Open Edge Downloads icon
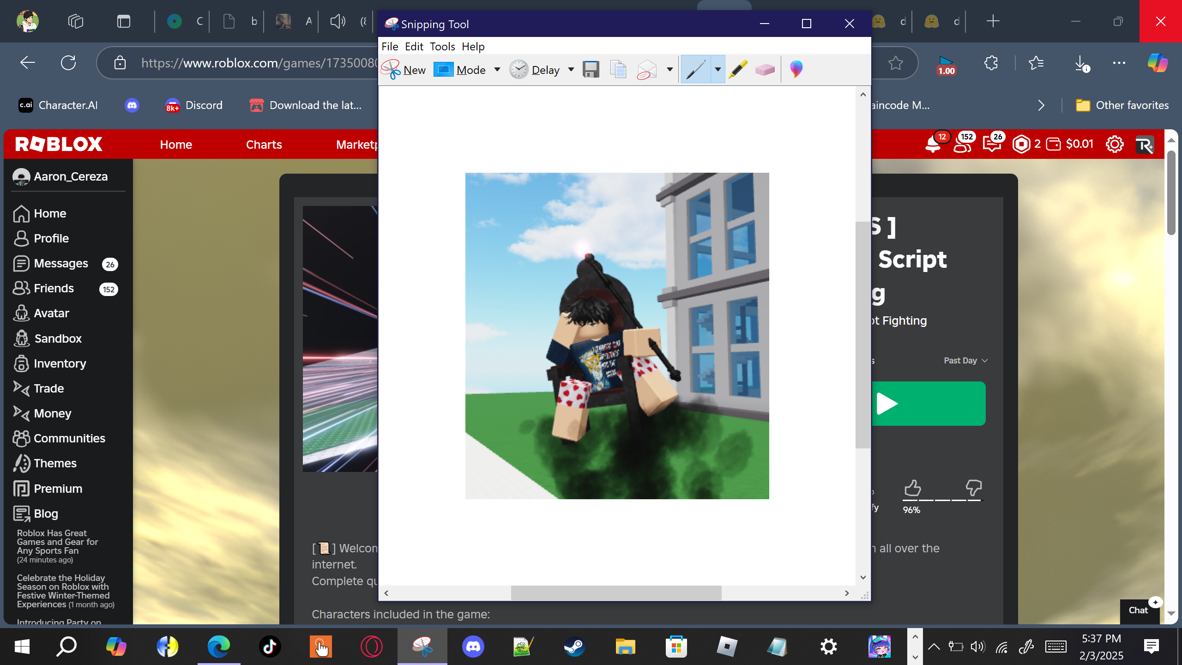 pos(1081,63)
